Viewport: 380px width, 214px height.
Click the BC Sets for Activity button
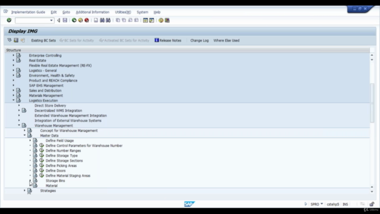77,40
